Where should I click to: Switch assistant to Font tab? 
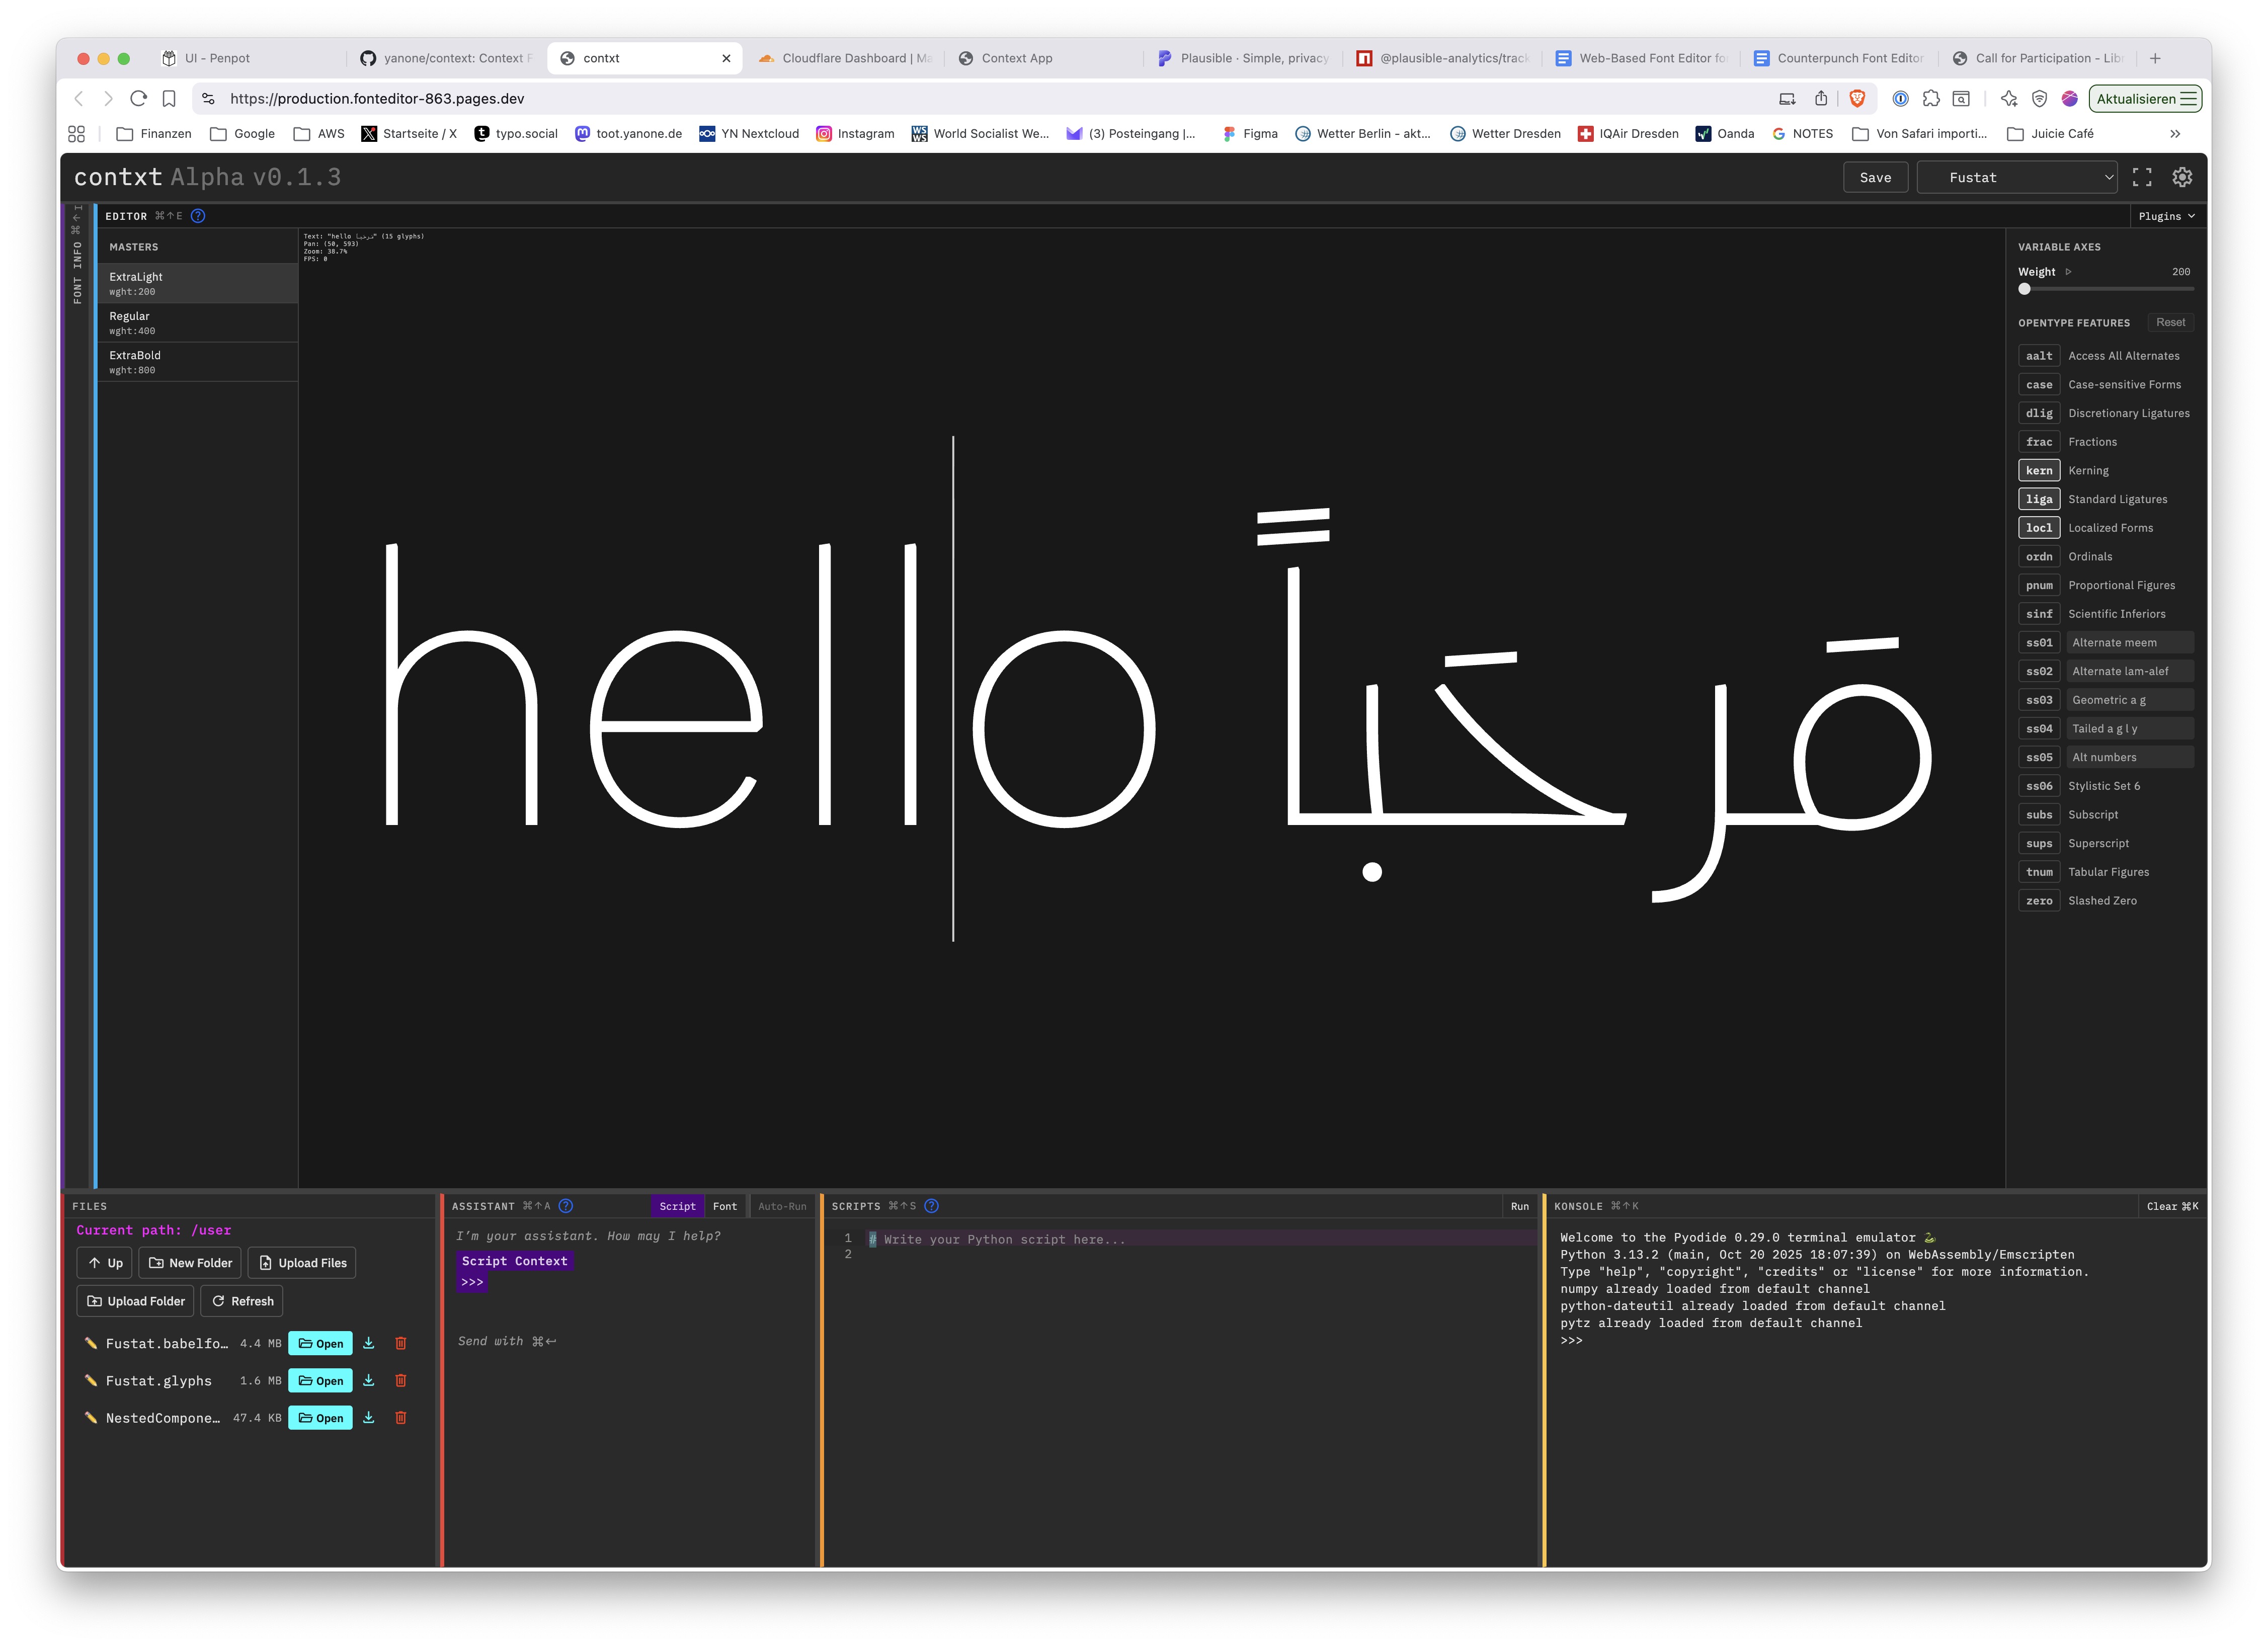click(724, 1206)
